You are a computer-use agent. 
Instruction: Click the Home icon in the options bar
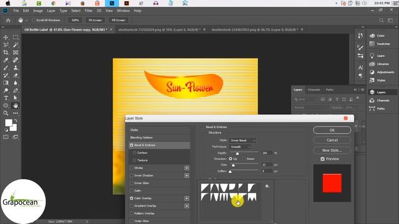point(8,21)
